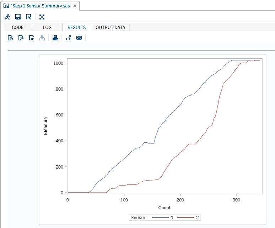Click the Sensor 1 blue legend line

[160, 217]
